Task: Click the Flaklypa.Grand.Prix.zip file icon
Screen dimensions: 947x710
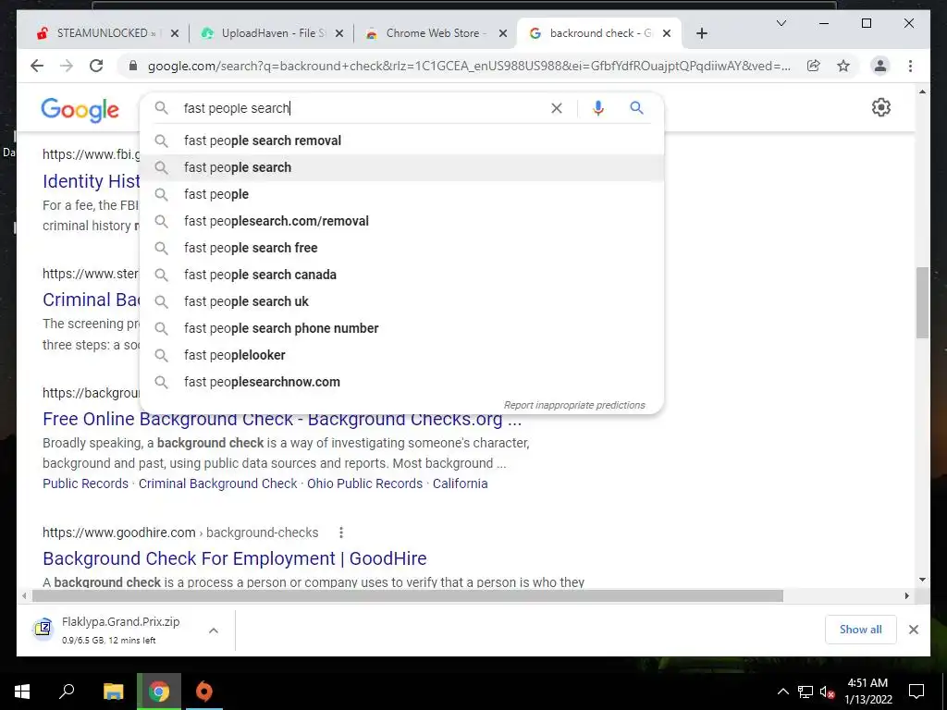Action: [43, 629]
